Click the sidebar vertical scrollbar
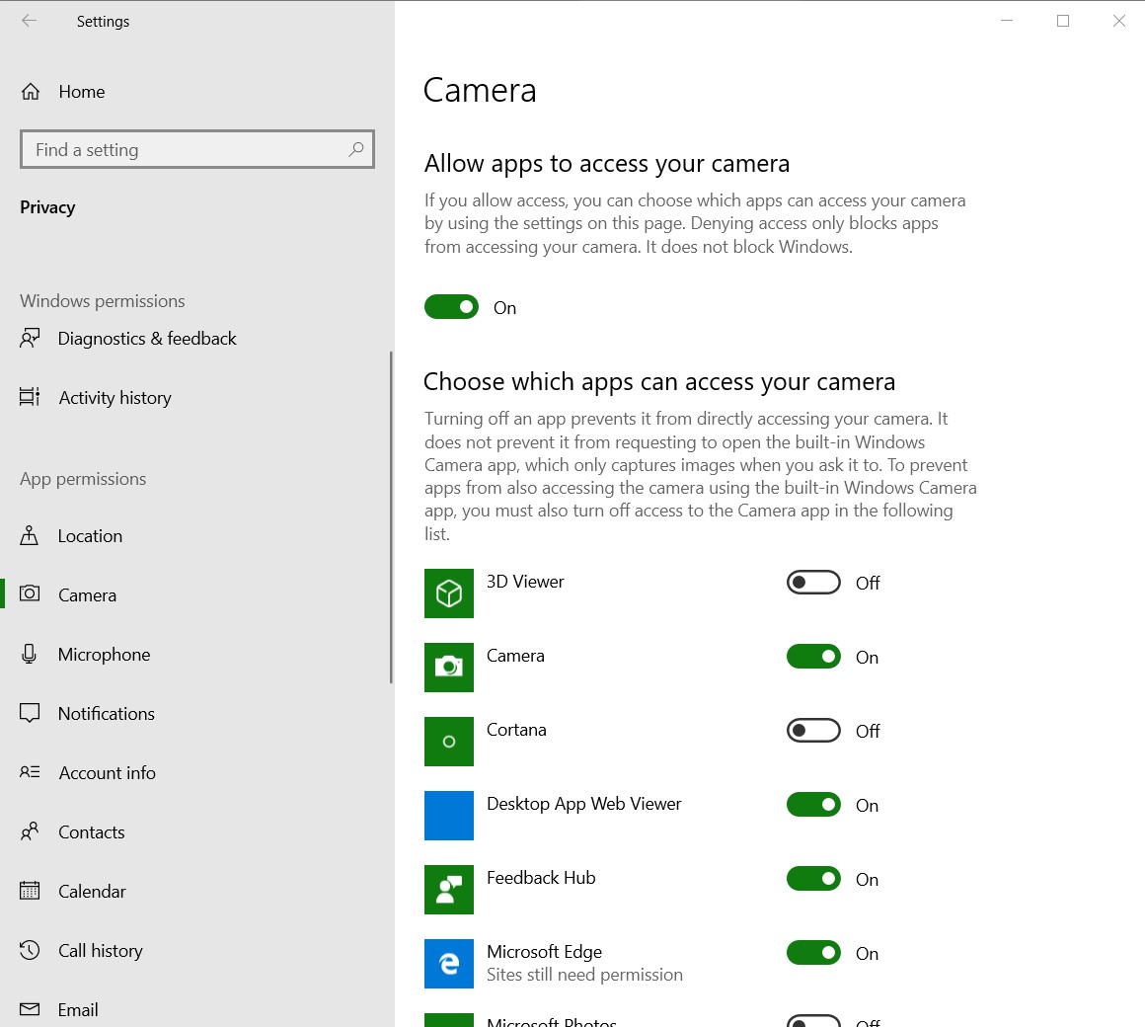1145x1027 pixels. coord(392,517)
